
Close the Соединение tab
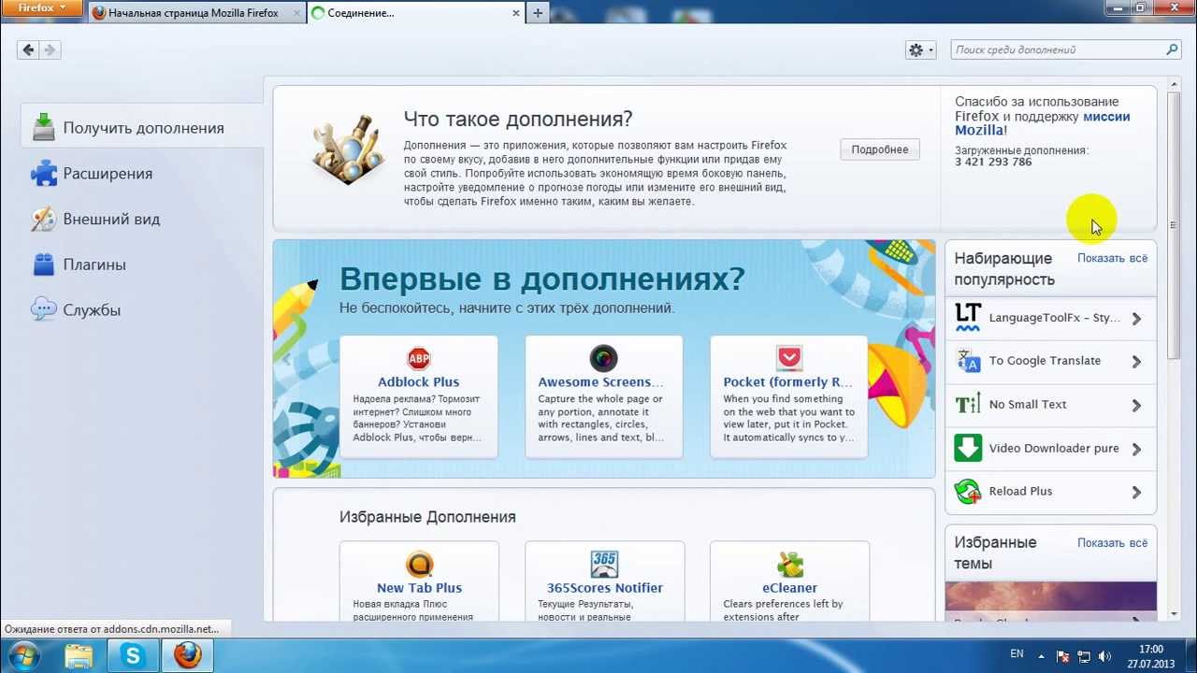point(515,13)
